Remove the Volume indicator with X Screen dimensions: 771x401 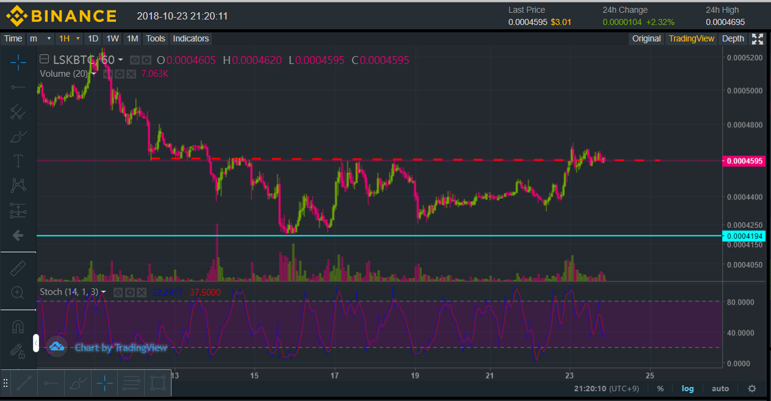point(131,74)
